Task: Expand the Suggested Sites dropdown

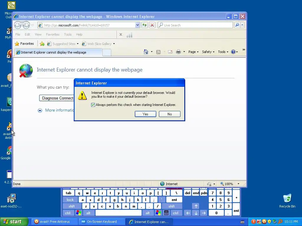Action: (x=78, y=44)
